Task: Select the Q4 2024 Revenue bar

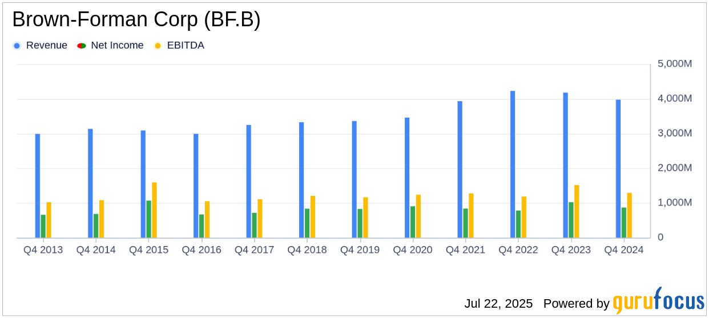Action: [x=618, y=169]
